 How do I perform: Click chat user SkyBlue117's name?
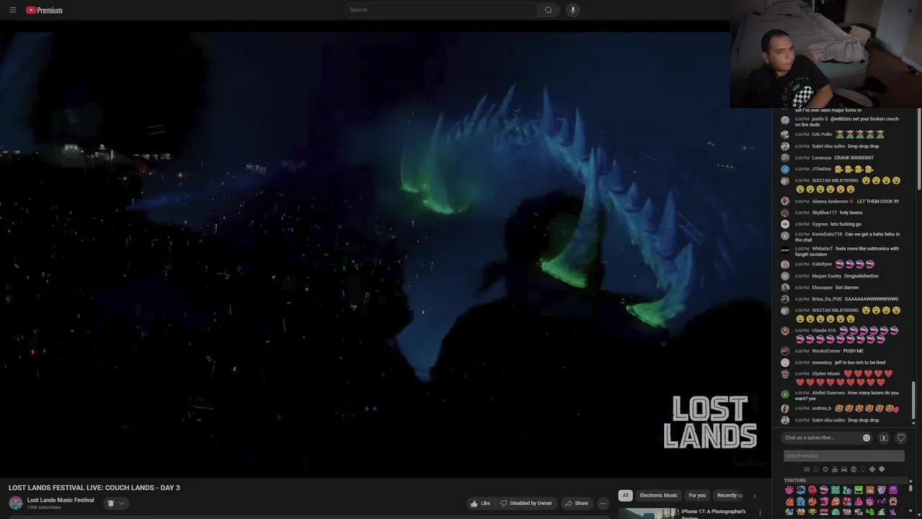point(824,213)
